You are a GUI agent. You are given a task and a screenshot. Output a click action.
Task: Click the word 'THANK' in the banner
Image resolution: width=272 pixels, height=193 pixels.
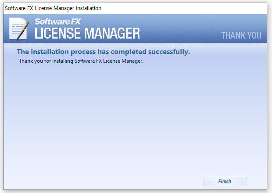pyautogui.click(x=233, y=36)
